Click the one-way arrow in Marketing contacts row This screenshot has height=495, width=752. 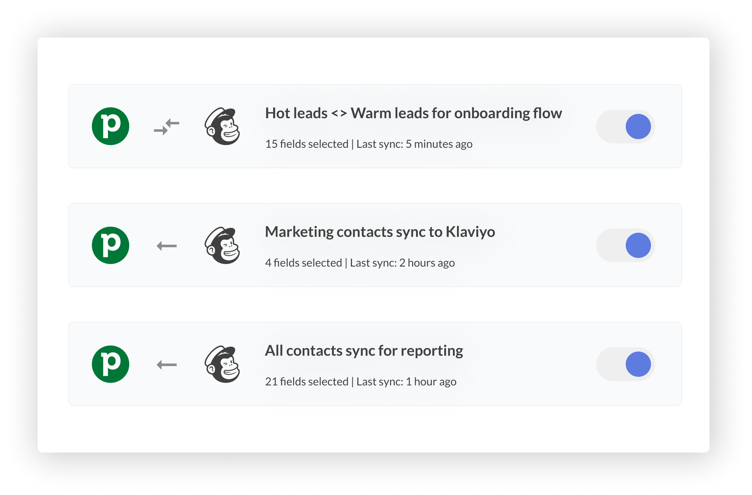pyautogui.click(x=167, y=246)
